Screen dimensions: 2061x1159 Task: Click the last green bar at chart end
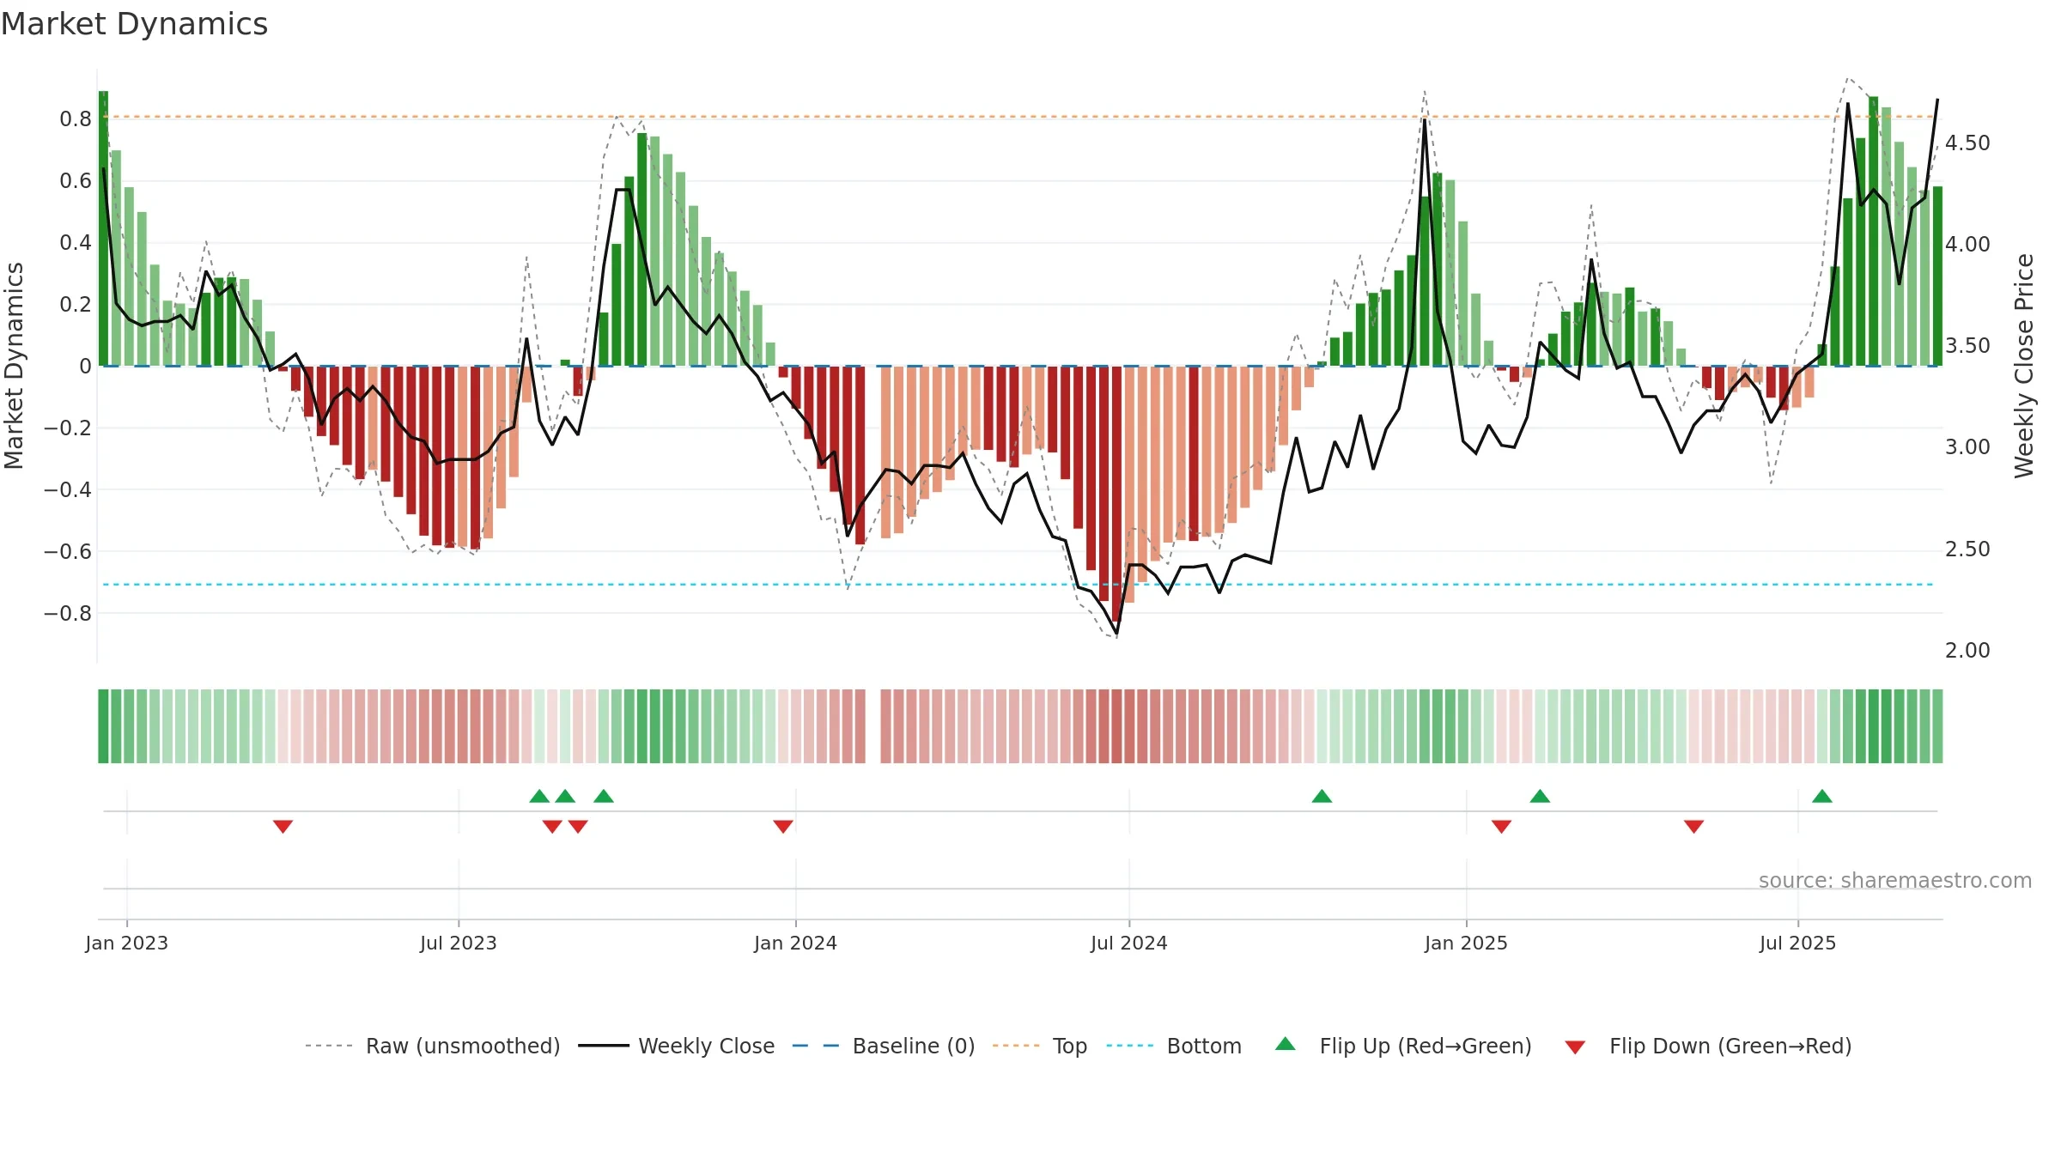(x=1937, y=276)
